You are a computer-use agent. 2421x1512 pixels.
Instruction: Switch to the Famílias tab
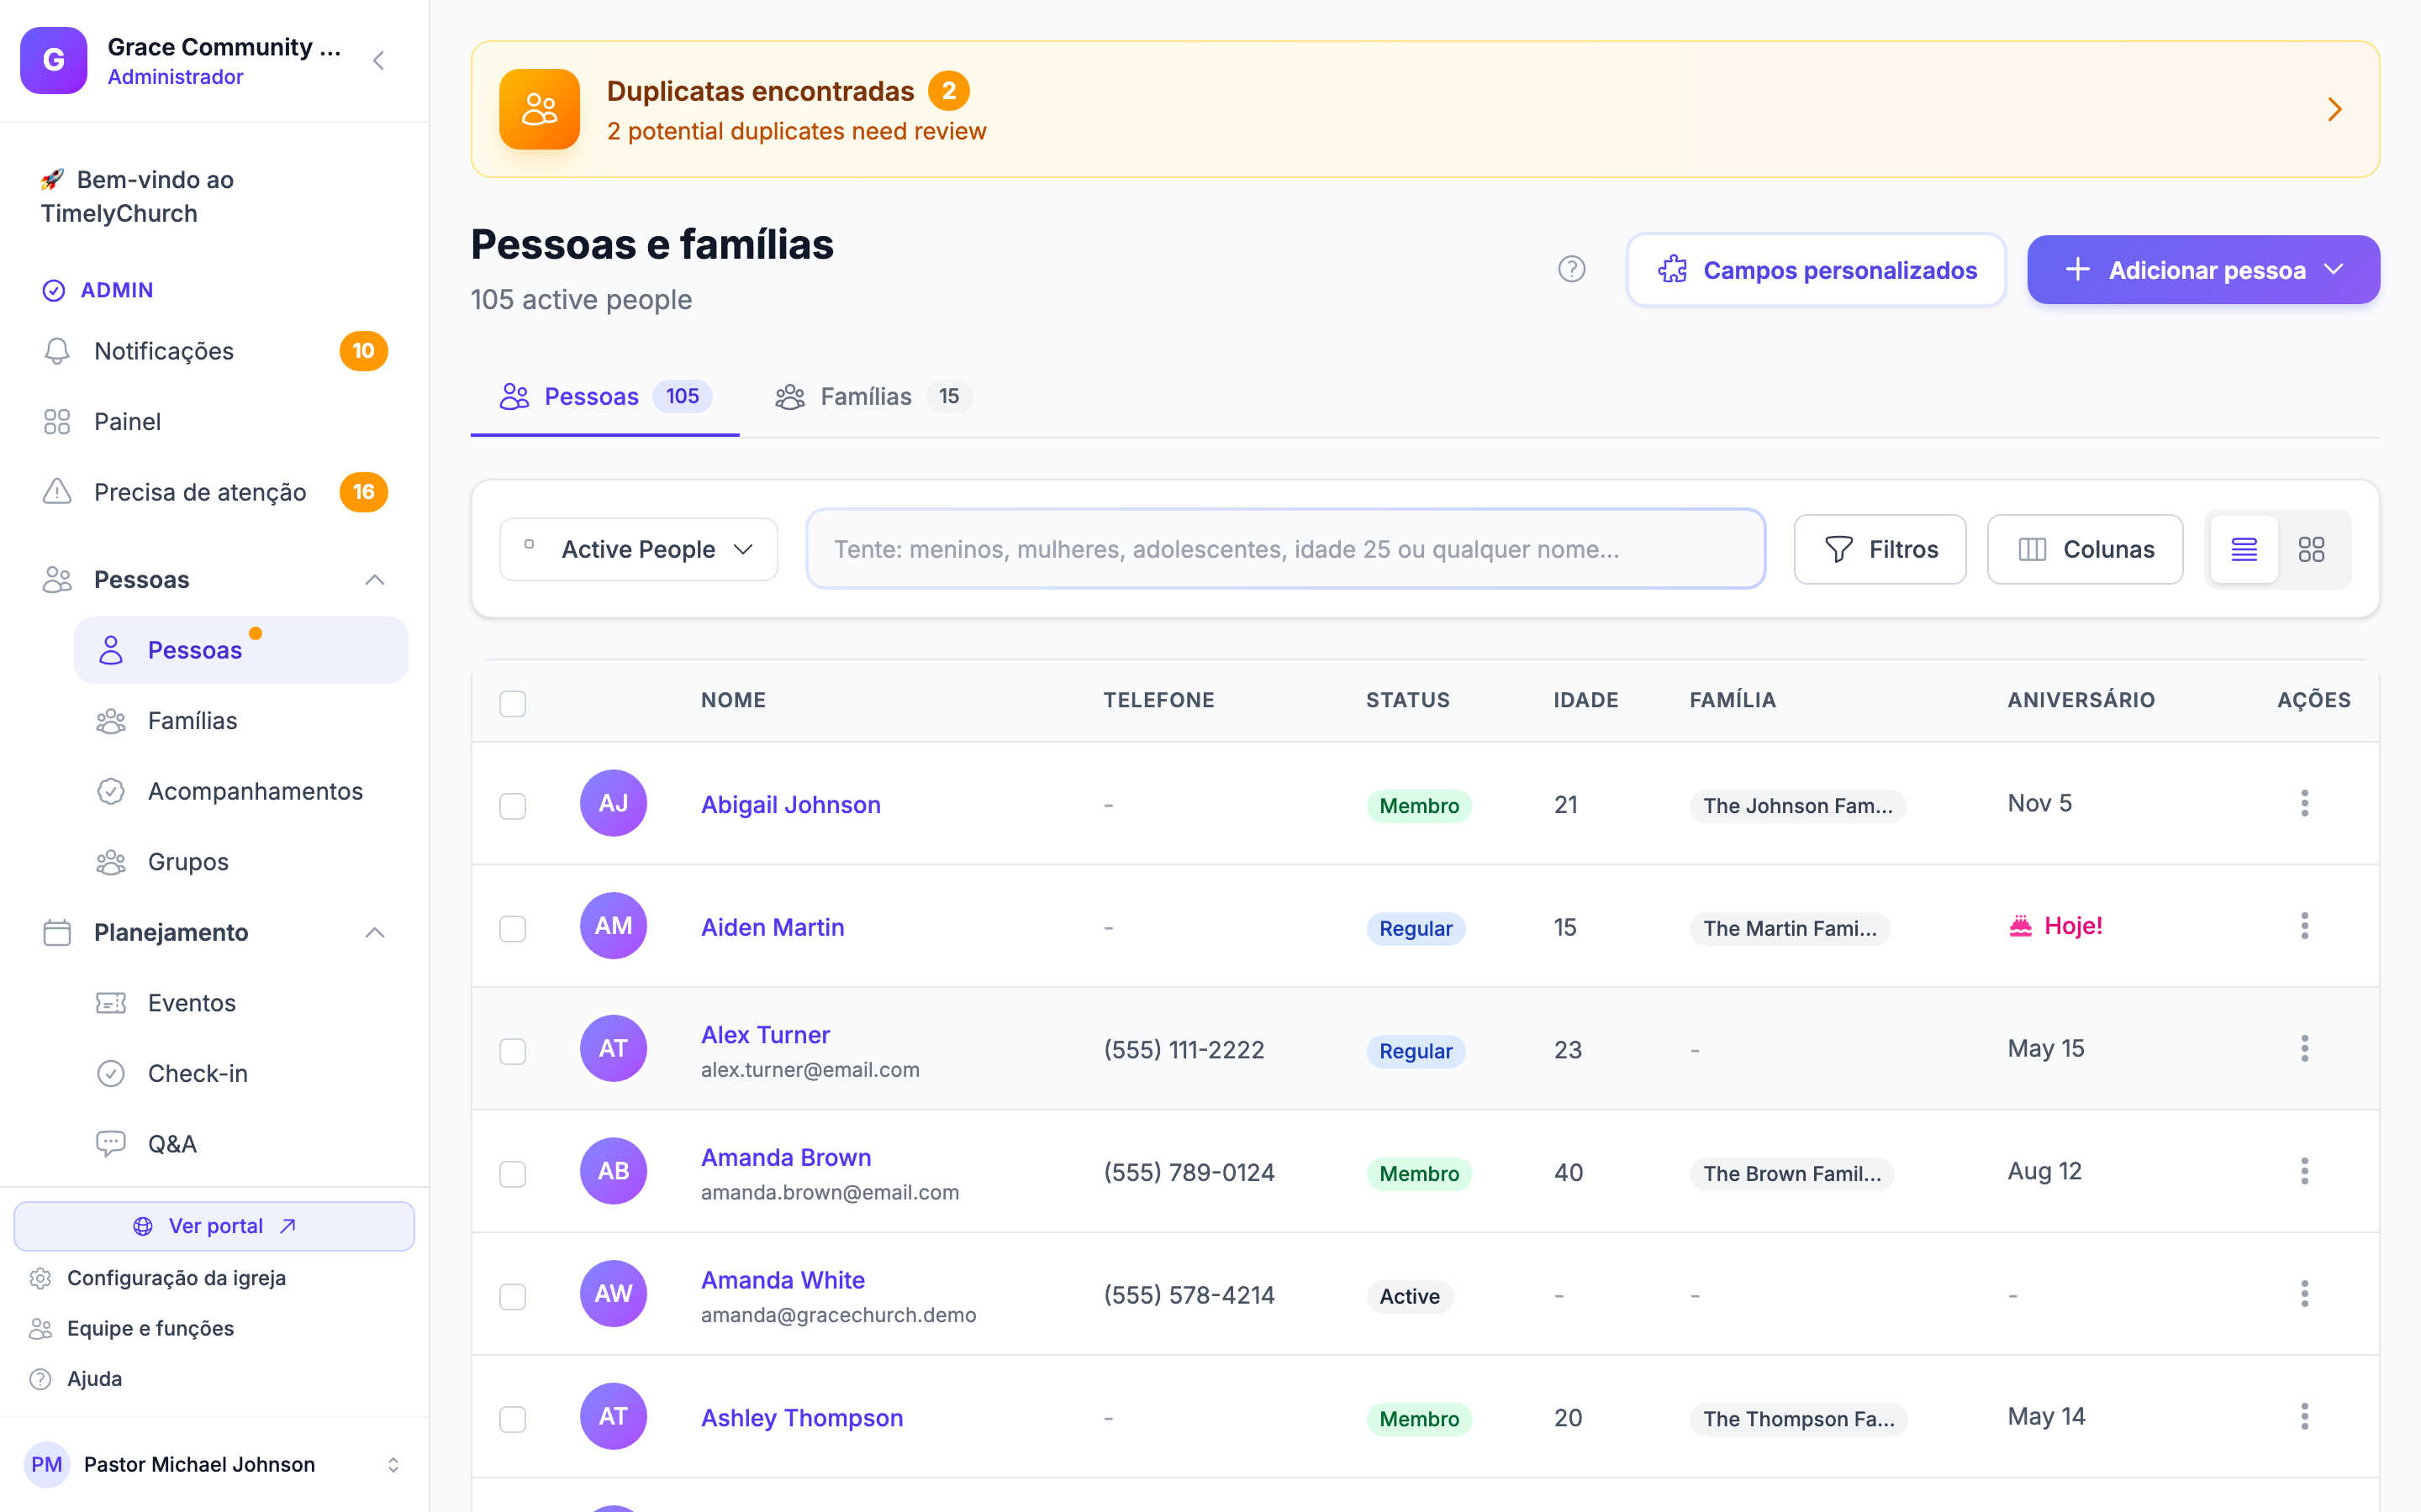(x=868, y=396)
